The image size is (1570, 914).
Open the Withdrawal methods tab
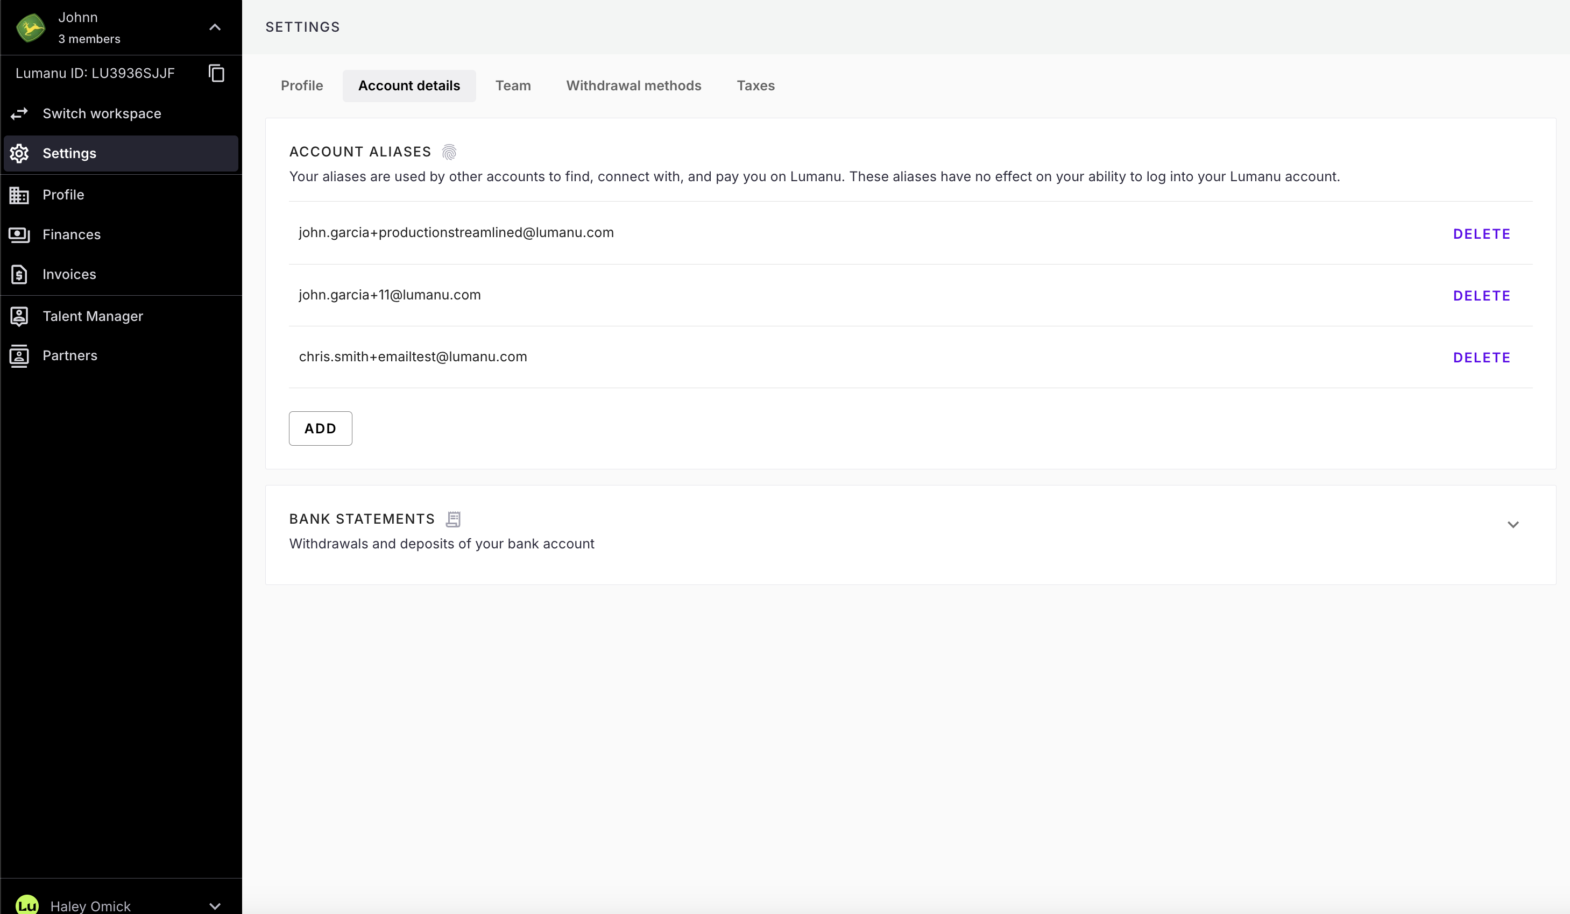(x=634, y=86)
